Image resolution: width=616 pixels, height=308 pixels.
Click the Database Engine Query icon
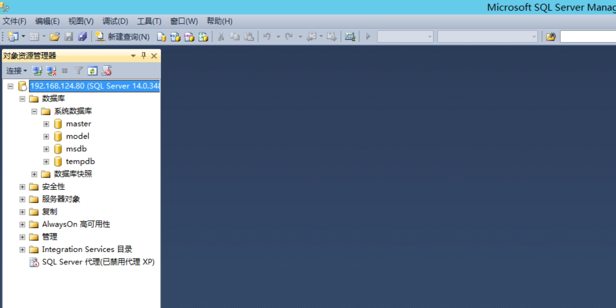click(161, 36)
